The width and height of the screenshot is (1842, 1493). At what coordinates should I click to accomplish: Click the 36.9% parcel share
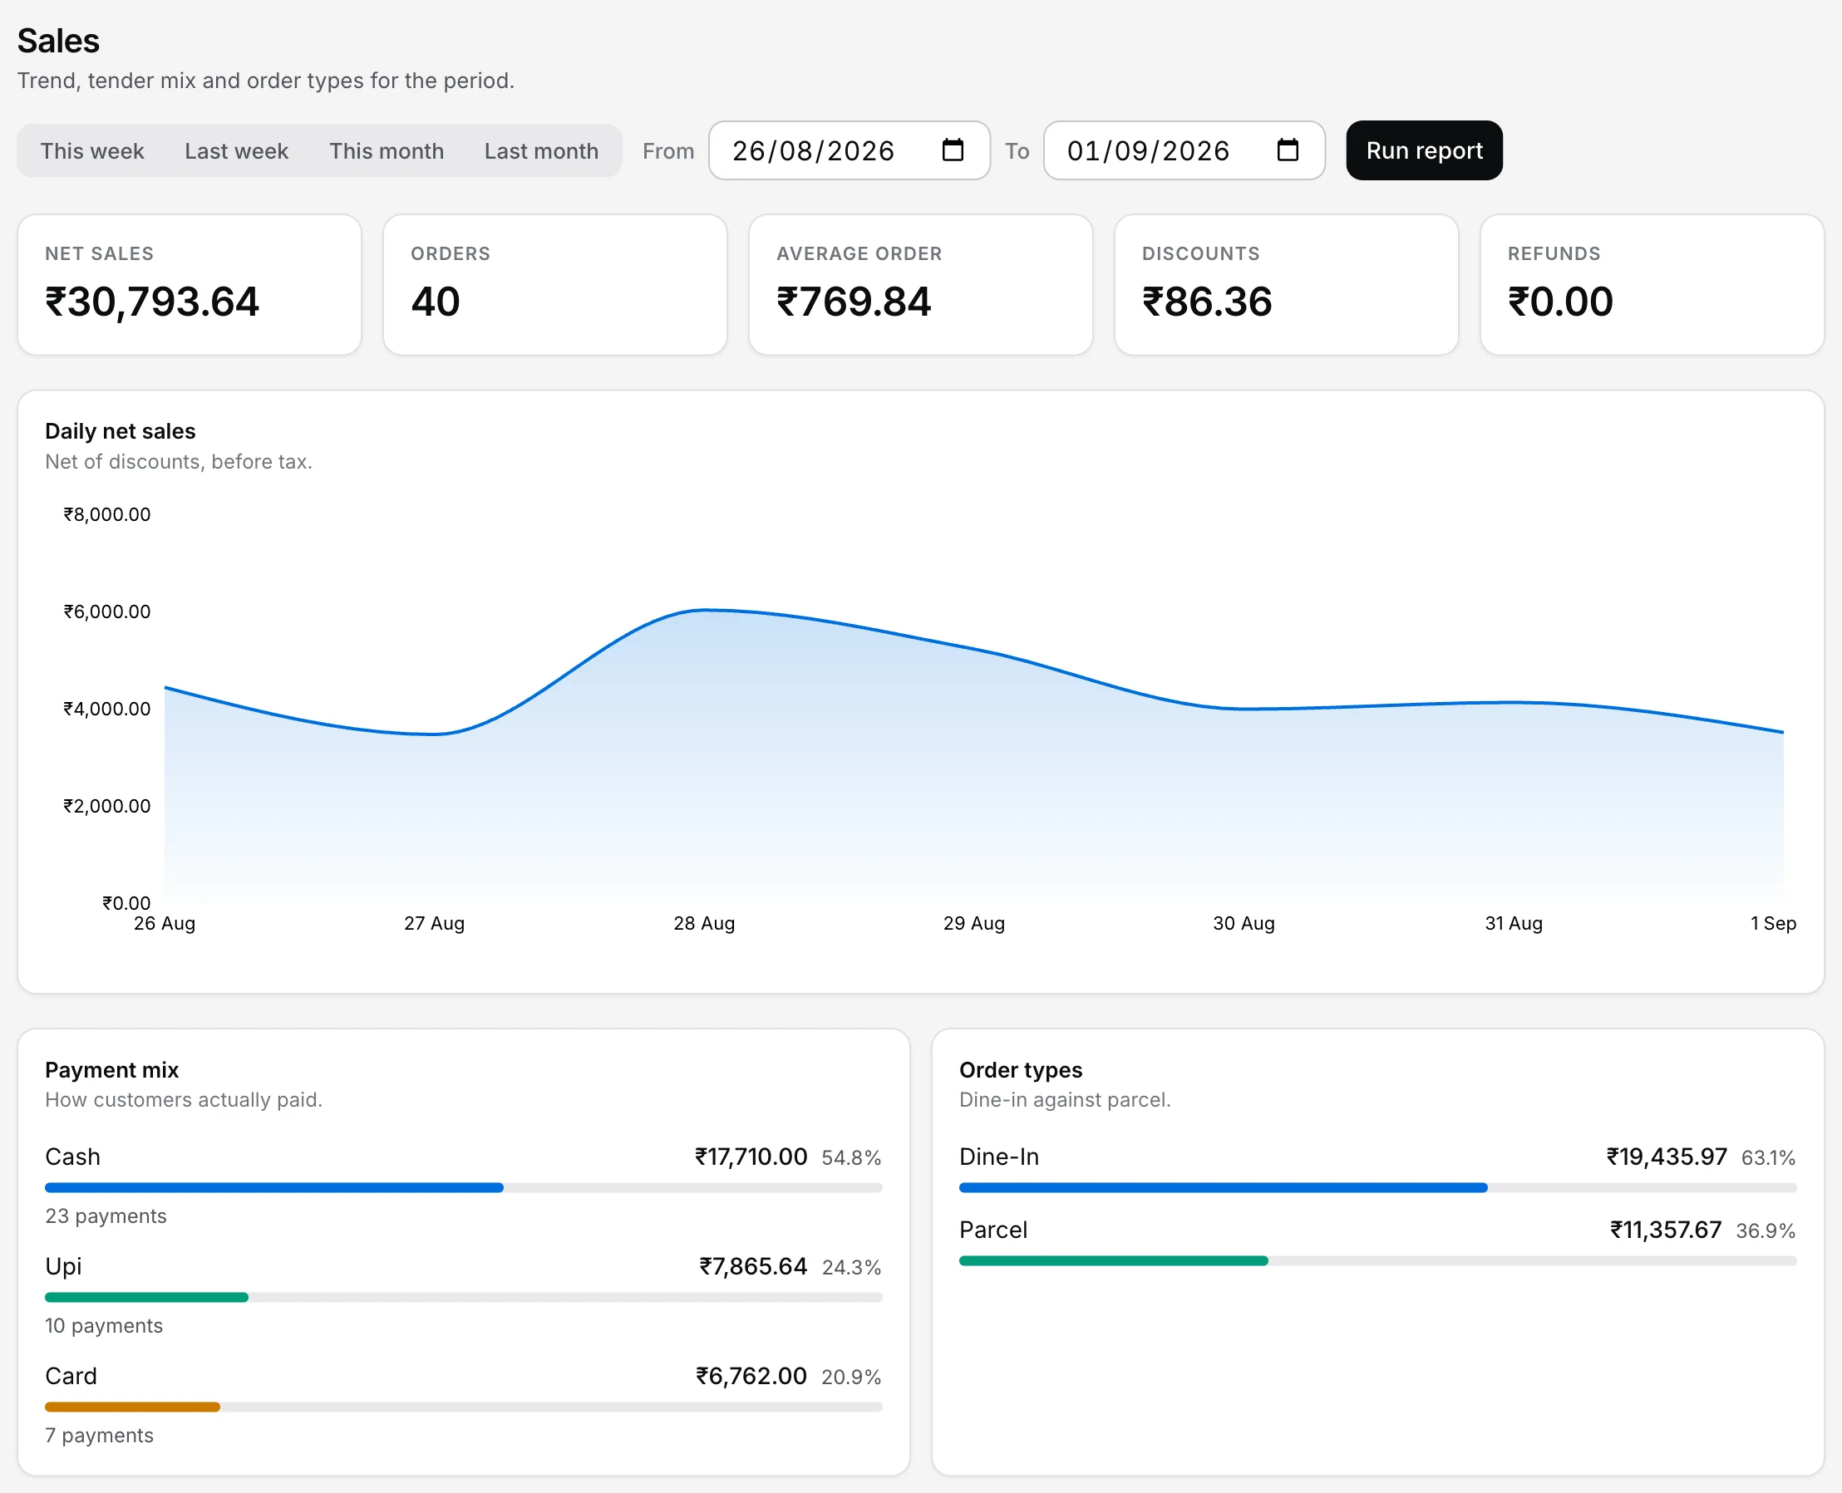pyautogui.click(x=1766, y=1230)
